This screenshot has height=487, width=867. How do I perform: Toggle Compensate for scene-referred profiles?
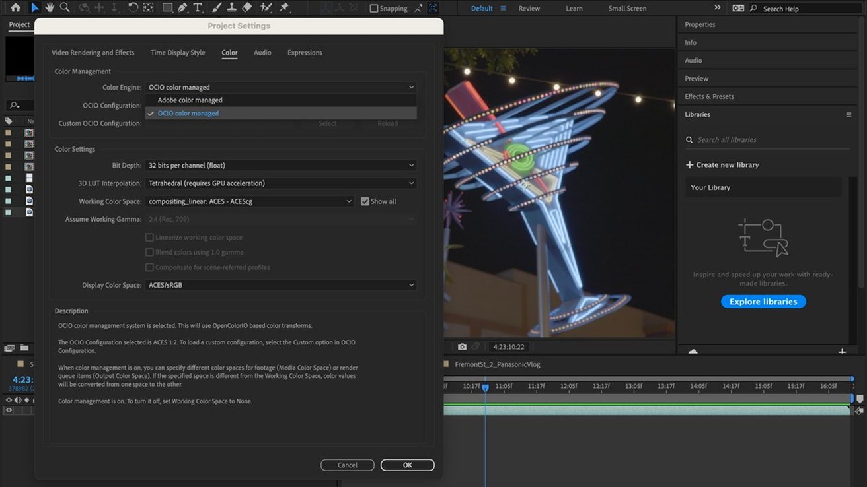point(149,267)
